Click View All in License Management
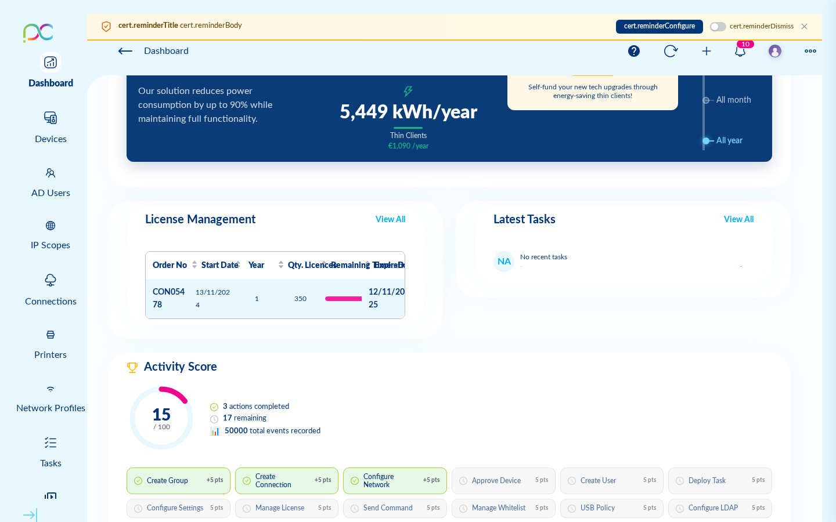 point(390,219)
